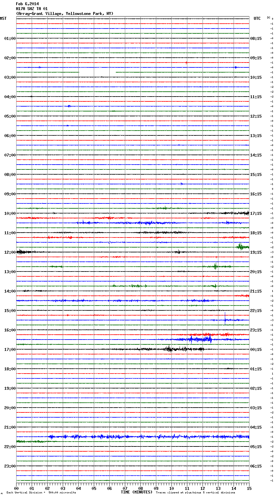The height and width of the screenshot is (497, 275).
Task: Select the 02:00 MST time label
Action: point(10,58)
